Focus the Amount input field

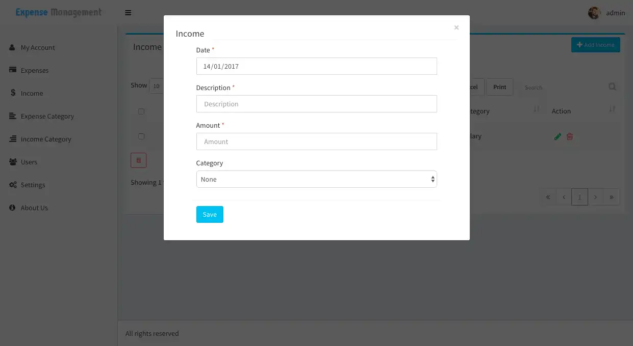click(316, 141)
